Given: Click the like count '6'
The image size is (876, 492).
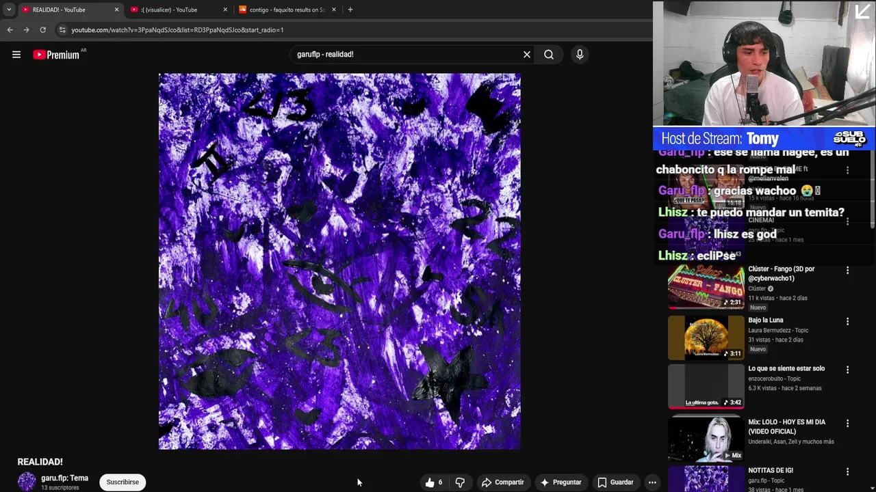Looking at the screenshot, I should 440,482.
